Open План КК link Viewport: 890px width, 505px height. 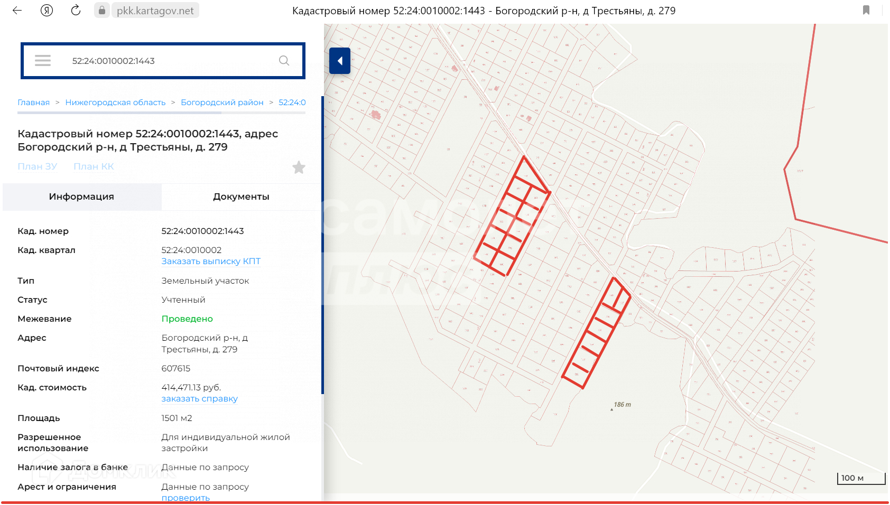[x=94, y=166]
